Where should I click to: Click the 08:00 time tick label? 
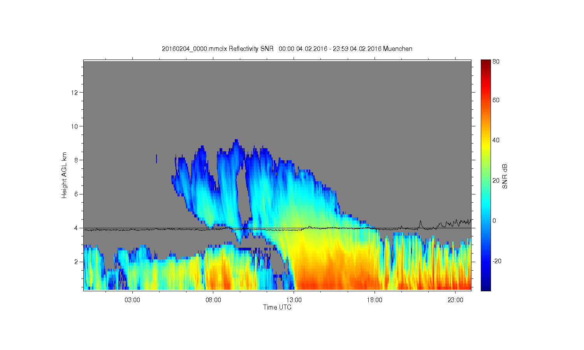point(213,300)
